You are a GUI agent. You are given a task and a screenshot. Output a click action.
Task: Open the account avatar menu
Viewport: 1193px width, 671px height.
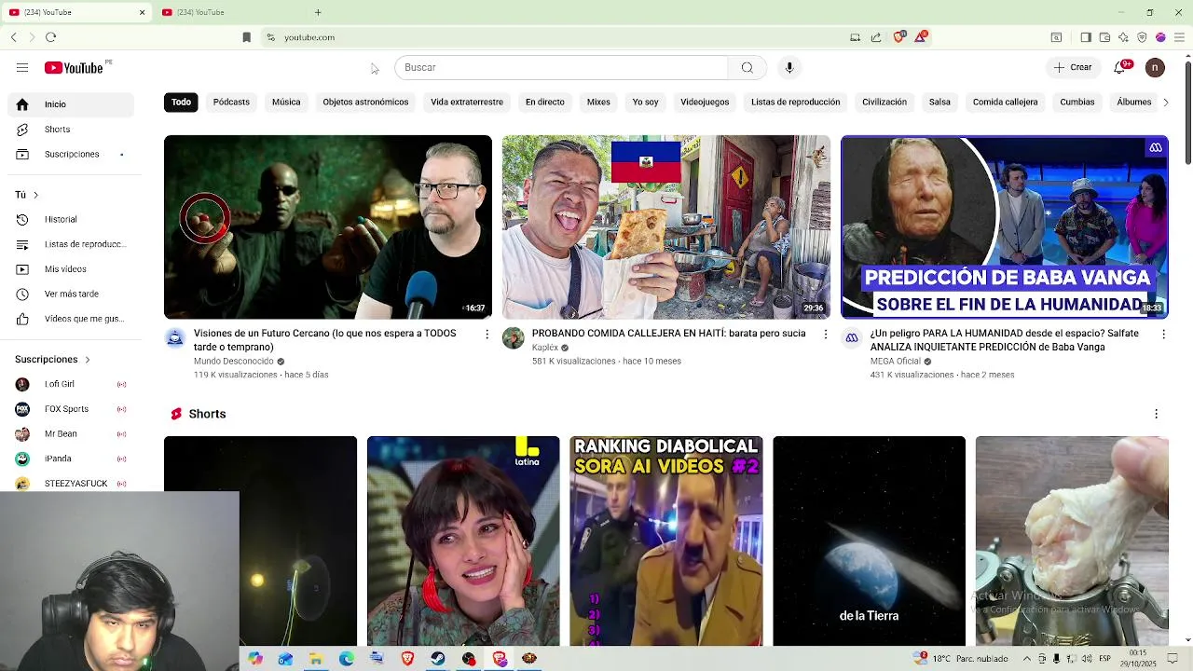[1155, 67]
